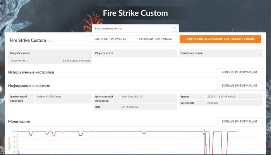The width and height of the screenshot is (271, 155).
Task: Click the Graphics test 1 row
Action: click(x=50, y=61)
